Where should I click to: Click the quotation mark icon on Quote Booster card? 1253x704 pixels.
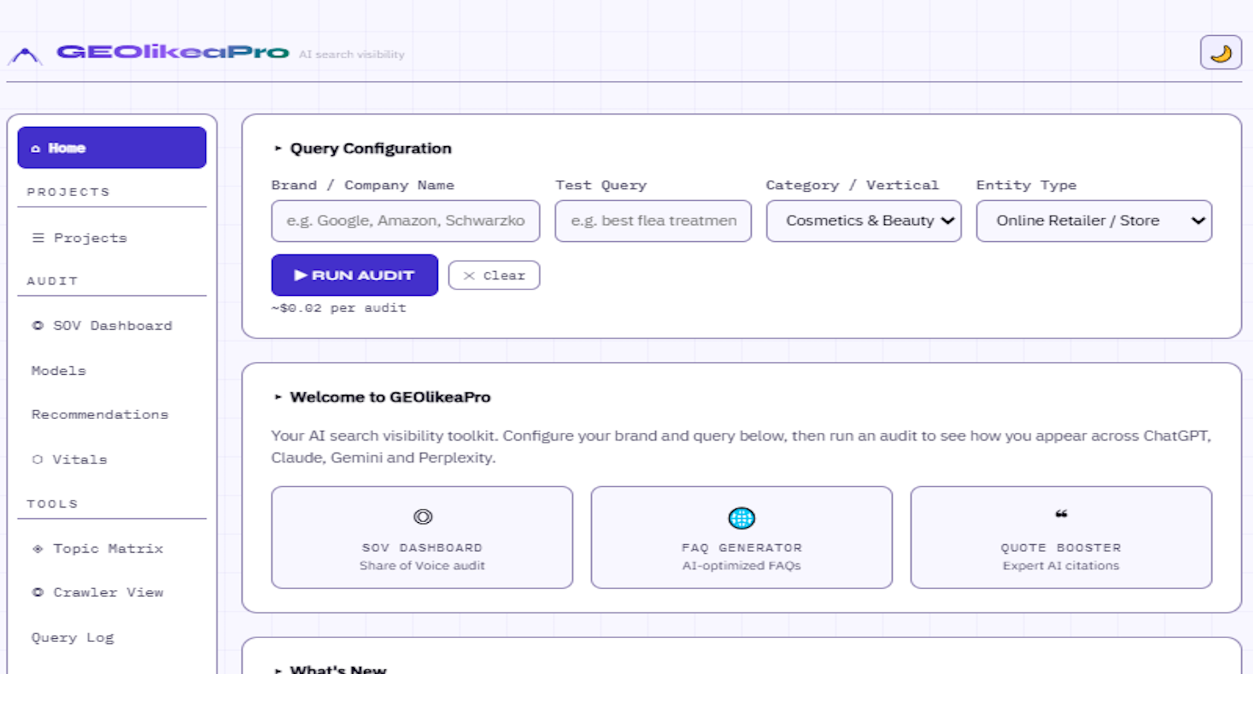pyautogui.click(x=1061, y=514)
